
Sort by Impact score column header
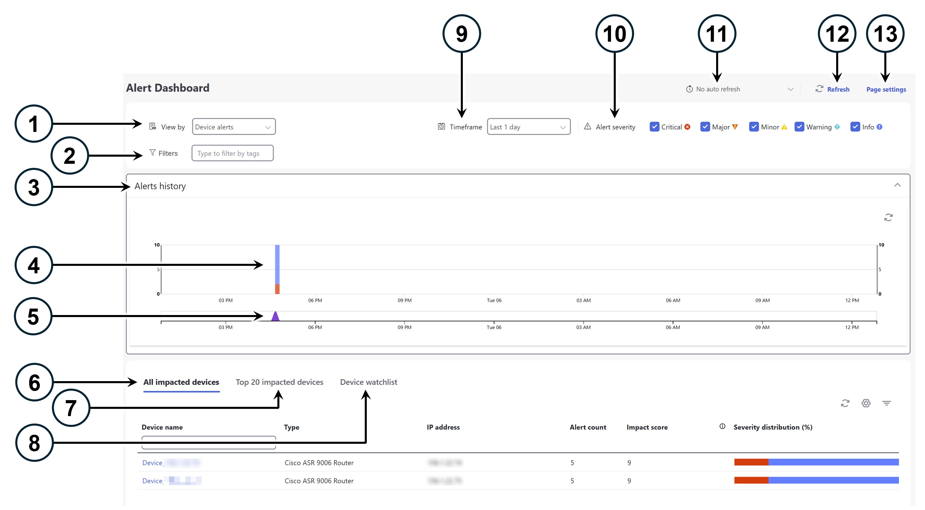[647, 427]
